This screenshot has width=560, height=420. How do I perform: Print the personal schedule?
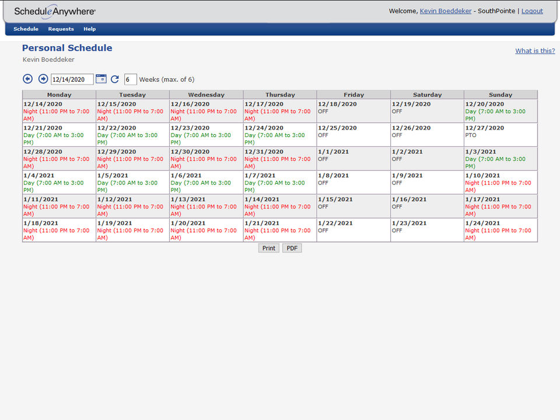(x=268, y=249)
